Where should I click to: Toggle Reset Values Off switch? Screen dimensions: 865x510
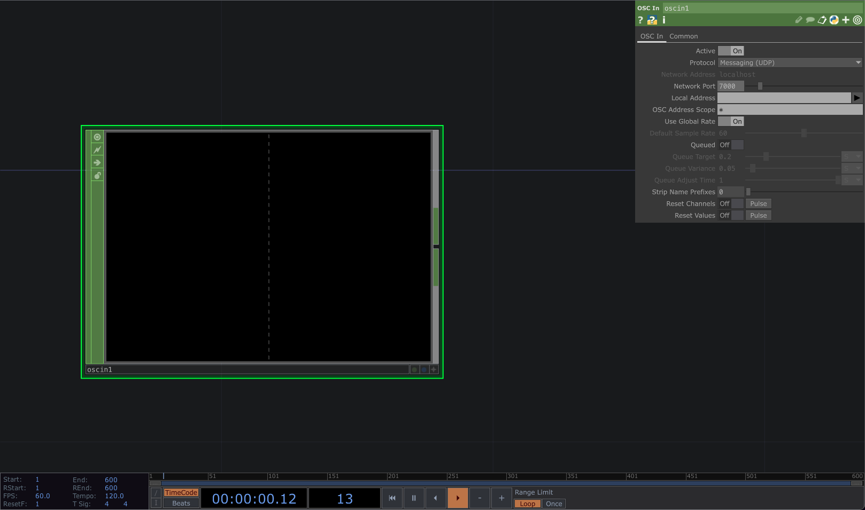click(731, 215)
